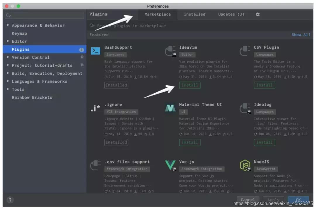Expand the Version Control section
This screenshot has width=316, height=209.
click(x=8, y=57)
